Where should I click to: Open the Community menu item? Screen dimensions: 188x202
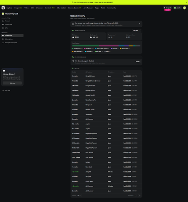[x=111, y=8]
